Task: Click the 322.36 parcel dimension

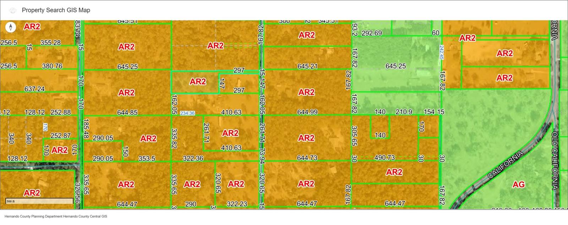Action: [193, 158]
